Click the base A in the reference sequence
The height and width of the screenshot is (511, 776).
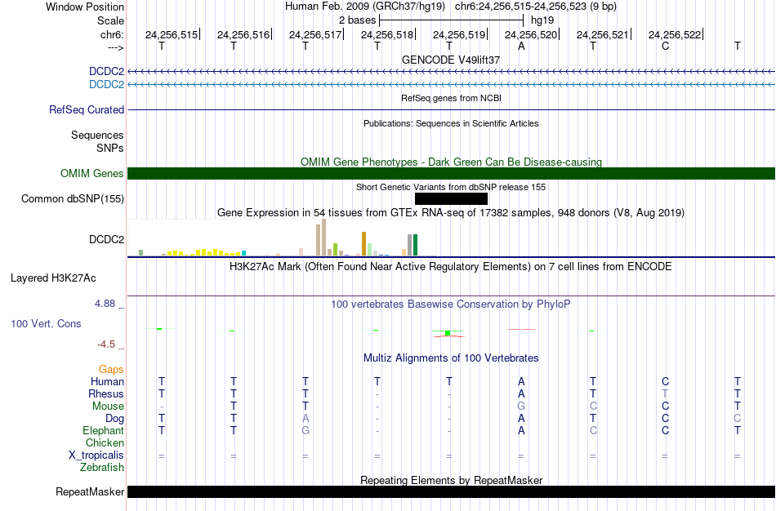[x=521, y=46]
